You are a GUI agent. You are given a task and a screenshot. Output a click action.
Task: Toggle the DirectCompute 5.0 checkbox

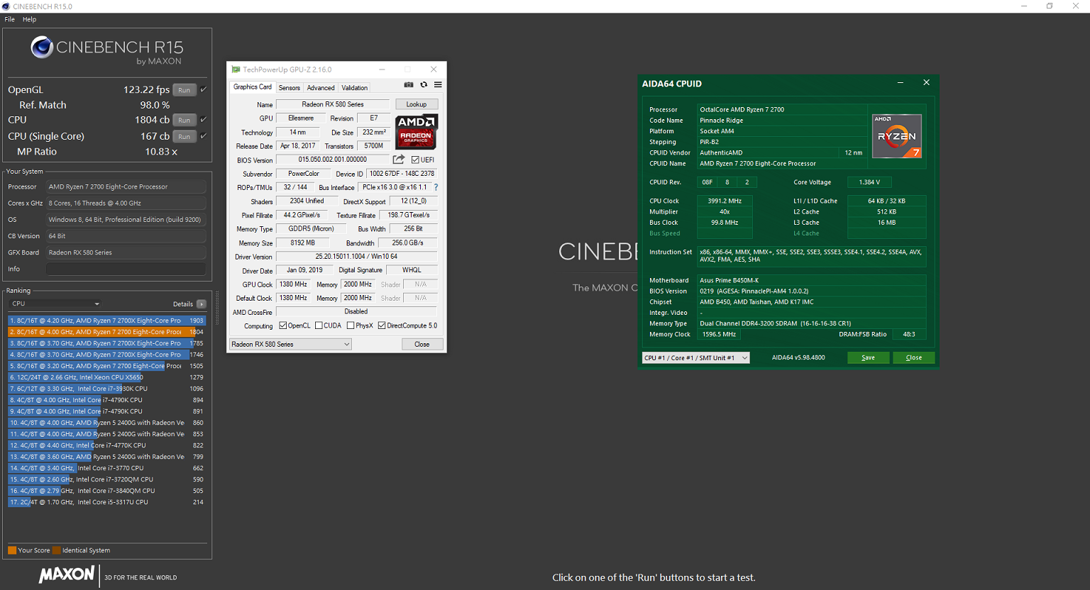coord(382,325)
